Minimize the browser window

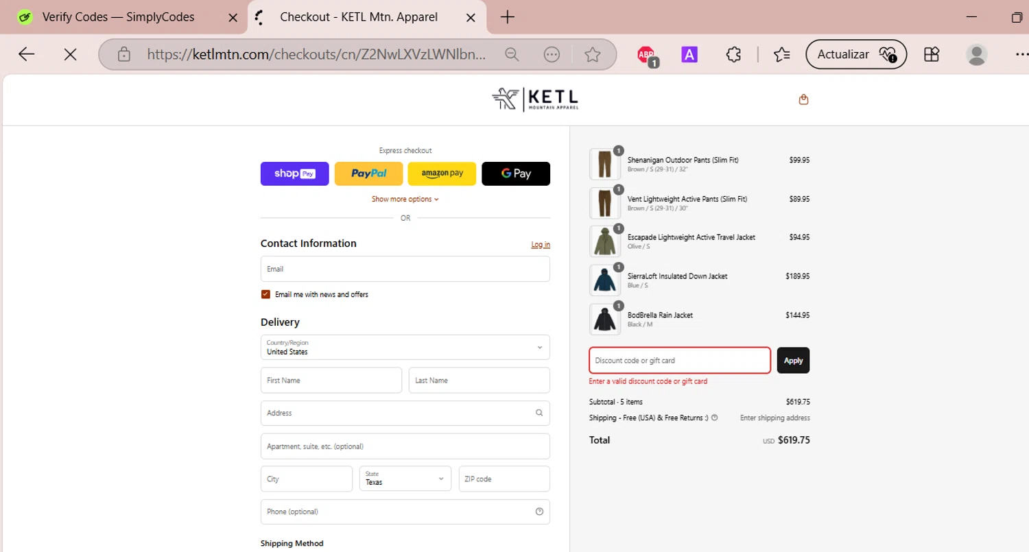(x=971, y=17)
